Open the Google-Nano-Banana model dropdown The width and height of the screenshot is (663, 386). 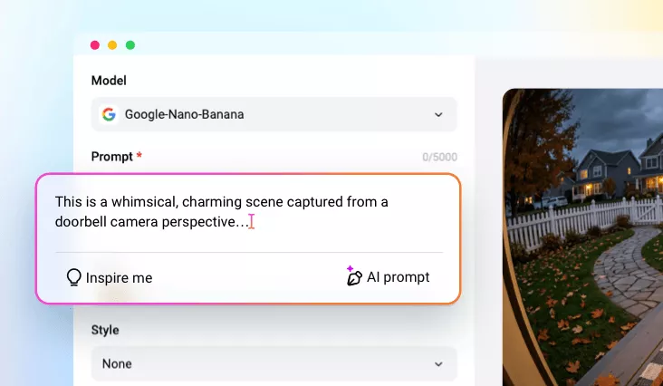pyautogui.click(x=274, y=114)
